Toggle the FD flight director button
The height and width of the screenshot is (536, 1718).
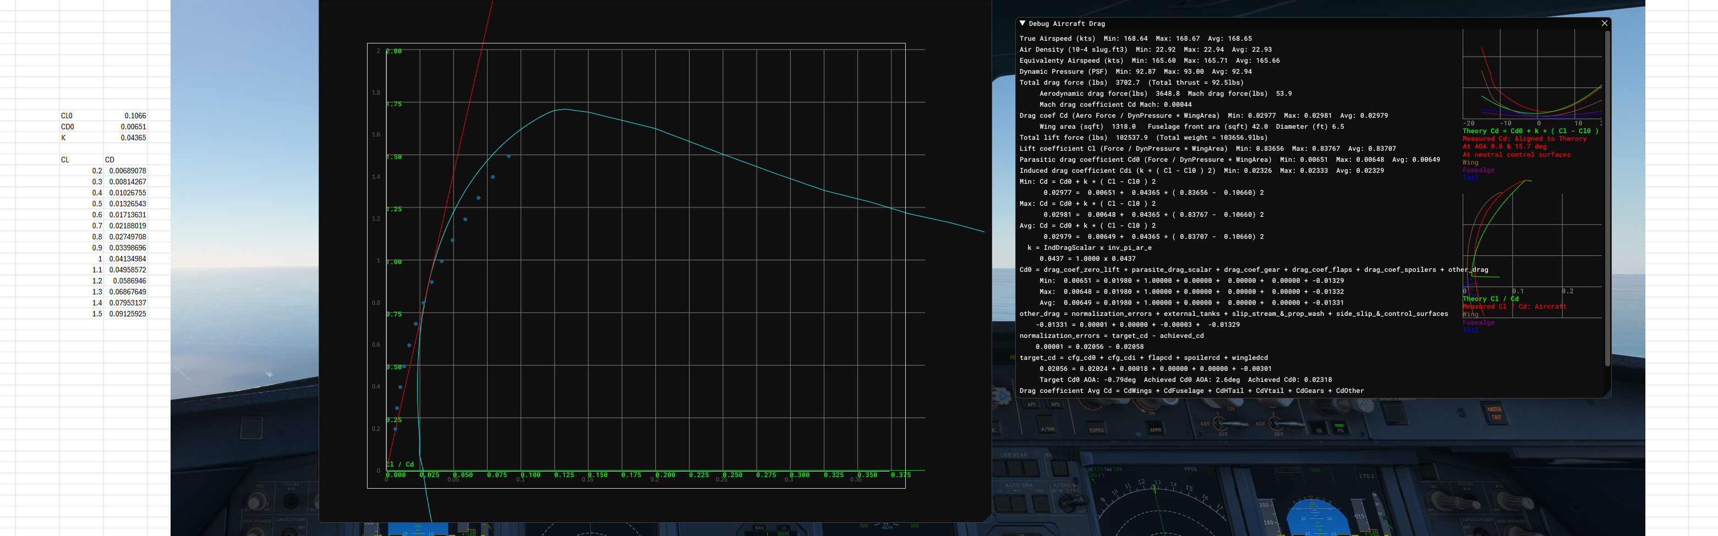click(x=1339, y=428)
